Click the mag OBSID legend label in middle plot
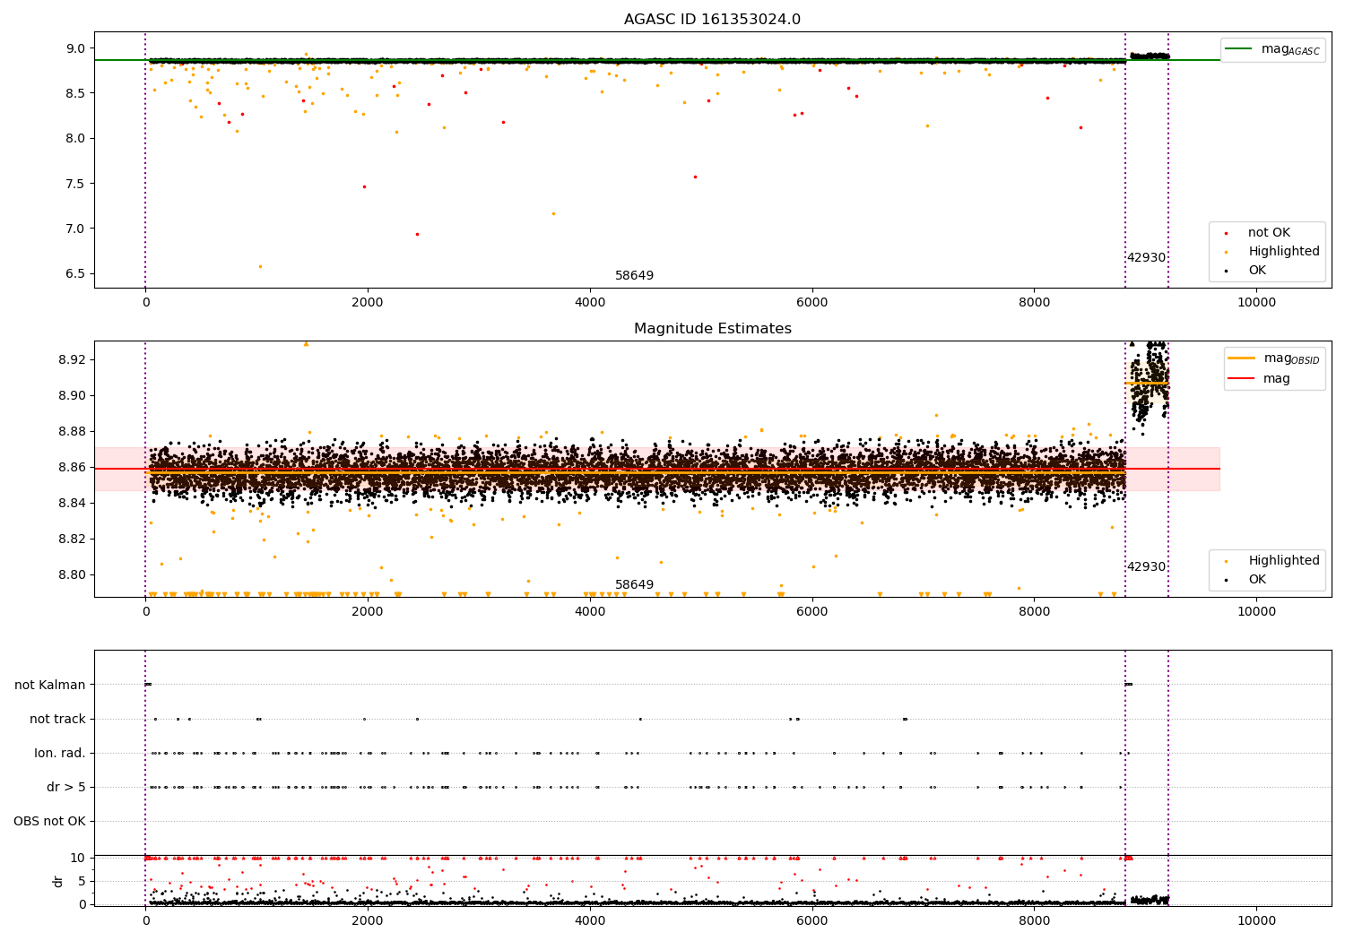This screenshot has width=1345, height=941. [x=1291, y=358]
